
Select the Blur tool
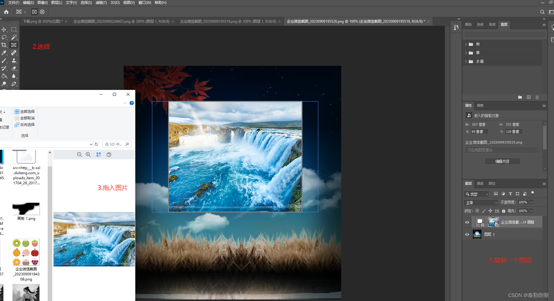point(14,76)
